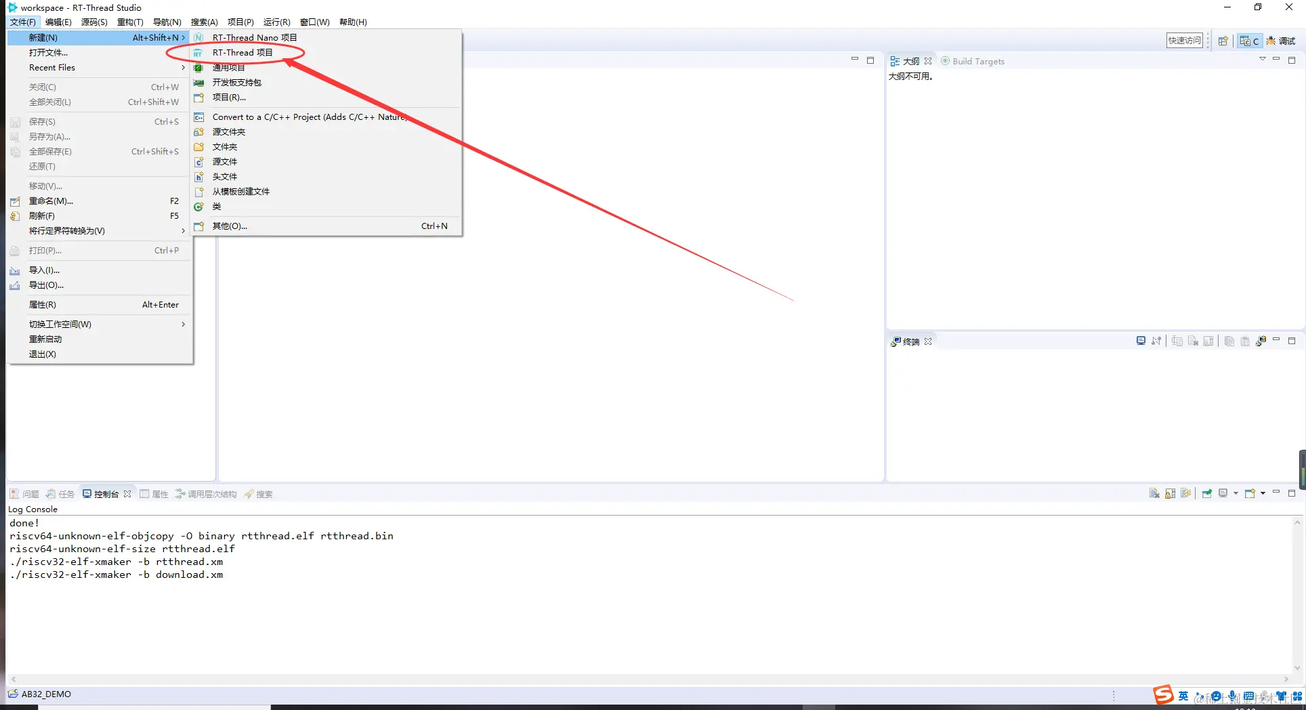The width and height of the screenshot is (1306, 710).
Task: Open the 编辑(E) menu
Action: (58, 22)
